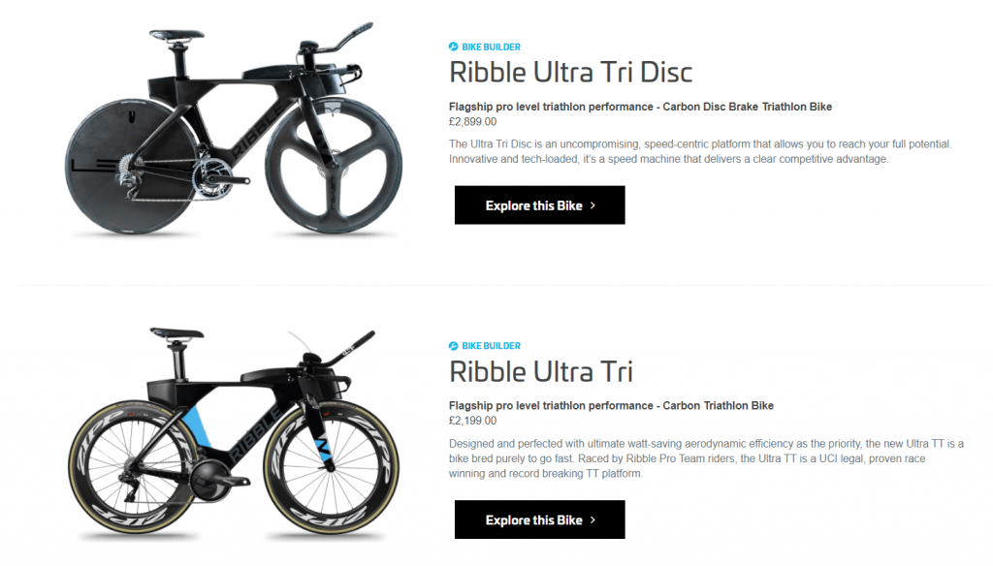Open the Ribble Ultra Tri Disc bike image
The width and height of the screenshot is (993, 566).
234,129
